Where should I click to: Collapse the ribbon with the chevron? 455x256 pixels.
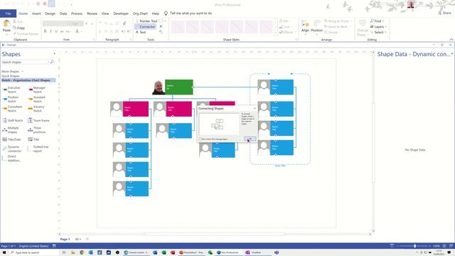coord(451,40)
